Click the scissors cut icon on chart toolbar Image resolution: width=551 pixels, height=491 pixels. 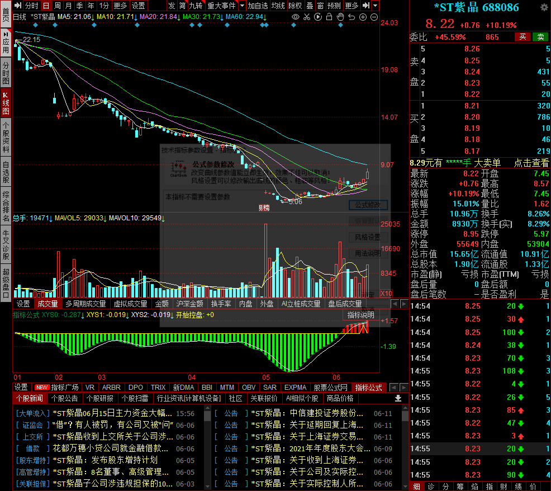pyautogui.click(x=307, y=17)
